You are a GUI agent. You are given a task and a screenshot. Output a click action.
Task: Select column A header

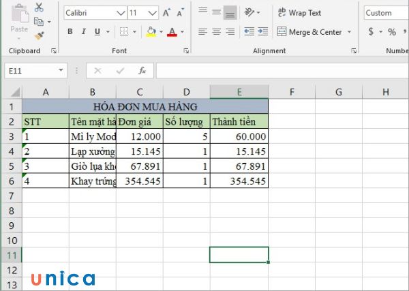[46, 92]
